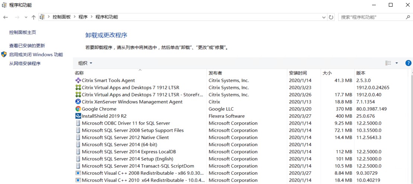Screen dimensions: 413x184
Task: Select Microsoft SQL Server 2014 (64-bit) entry
Action: coord(119,145)
